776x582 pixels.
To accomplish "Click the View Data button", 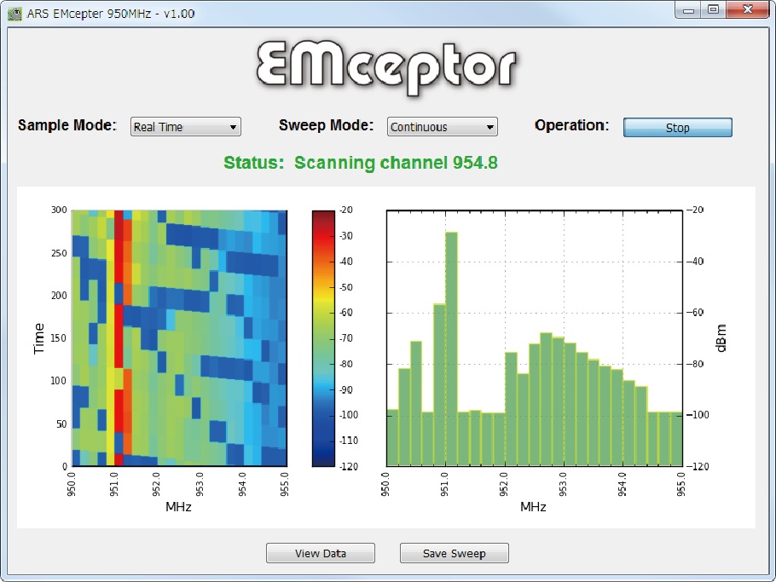I will [320, 553].
